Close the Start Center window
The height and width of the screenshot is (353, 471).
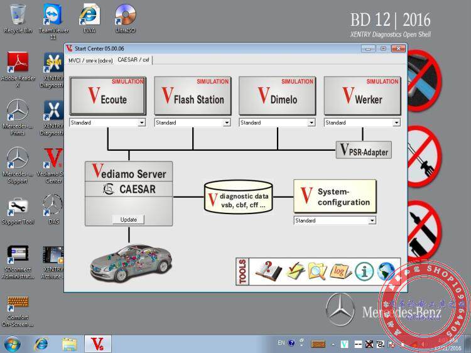pyautogui.click(x=399, y=48)
